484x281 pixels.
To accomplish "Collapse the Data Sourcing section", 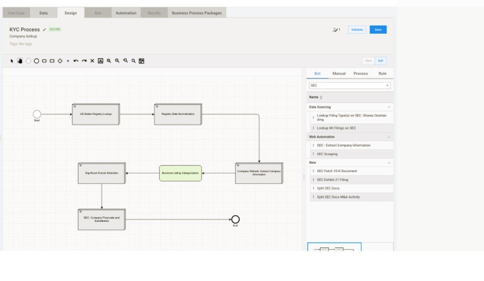I will (x=389, y=107).
